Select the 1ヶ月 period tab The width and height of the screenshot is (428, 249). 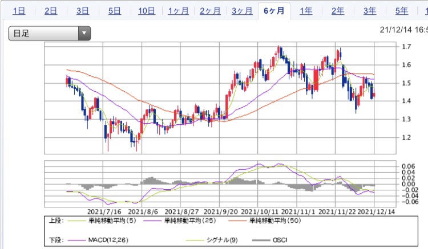click(x=178, y=10)
